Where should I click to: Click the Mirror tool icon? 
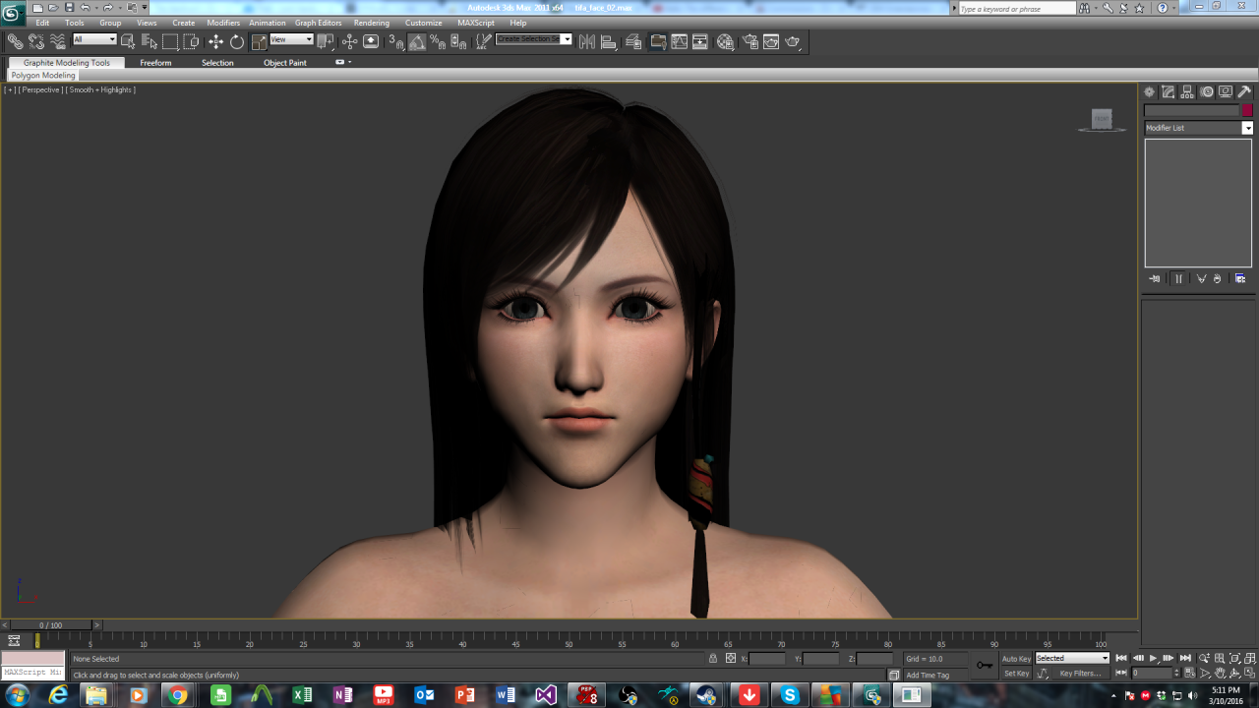[x=587, y=41]
